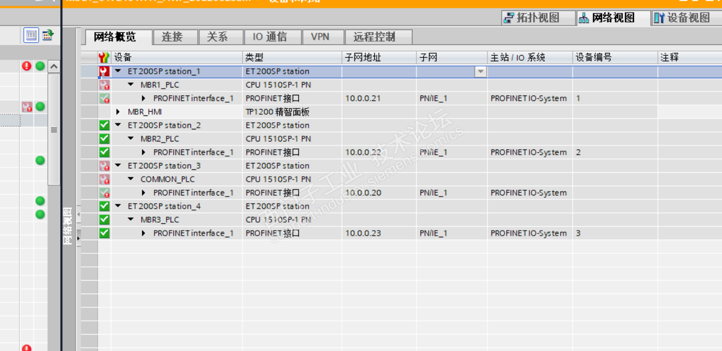Click green check icon of ET200SP station_2
Screen dimensions: 722x351
tap(104, 126)
